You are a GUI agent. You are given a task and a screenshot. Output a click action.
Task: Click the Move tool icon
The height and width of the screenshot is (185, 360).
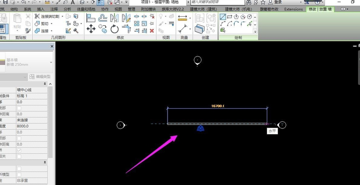click(91, 29)
